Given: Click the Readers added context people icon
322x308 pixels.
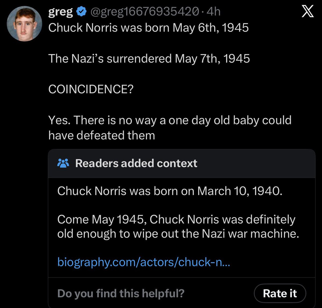Looking at the screenshot, I should pyautogui.click(x=63, y=163).
